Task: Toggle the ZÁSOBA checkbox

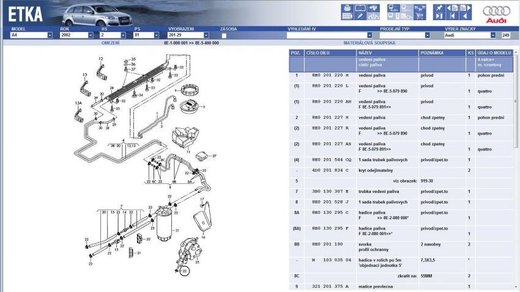Action: coord(224,35)
